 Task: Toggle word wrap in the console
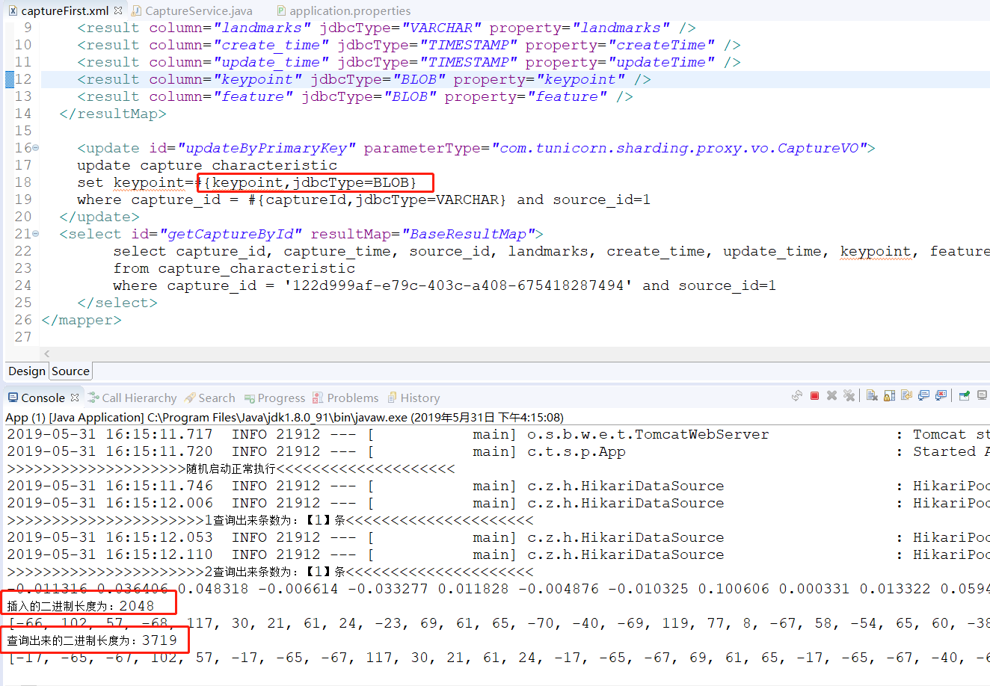908,397
